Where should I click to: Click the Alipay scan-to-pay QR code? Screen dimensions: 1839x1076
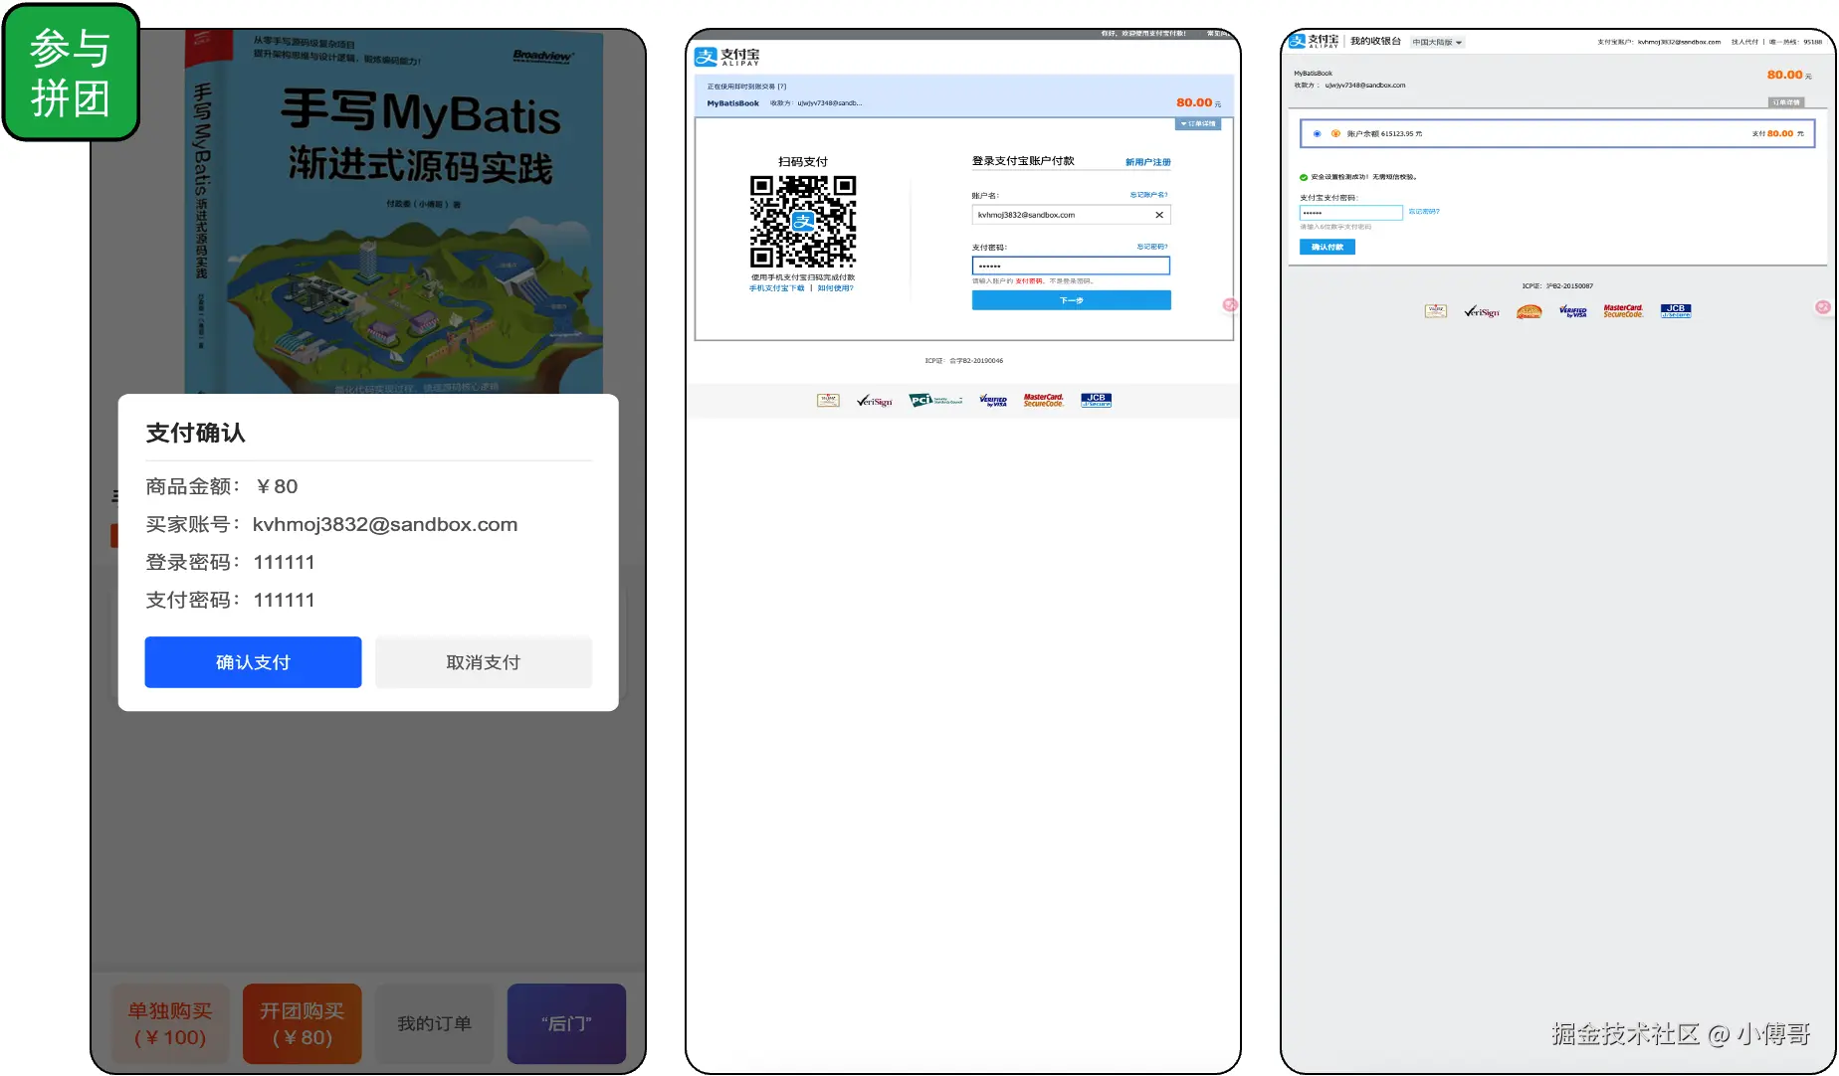coord(803,222)
